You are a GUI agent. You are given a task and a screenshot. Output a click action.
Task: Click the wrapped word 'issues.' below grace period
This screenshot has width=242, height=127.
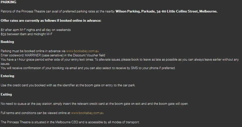tap(5, 64)
